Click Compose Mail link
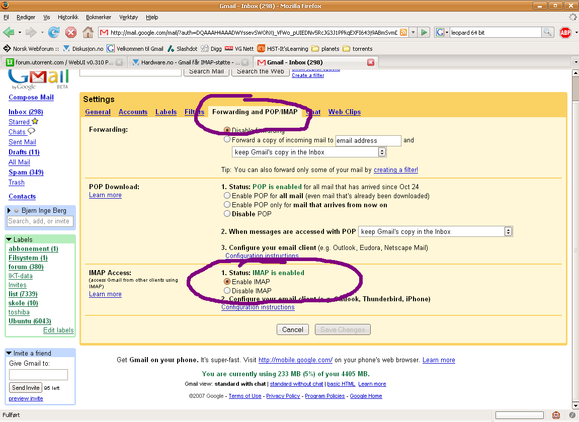 tap(31, 98)
